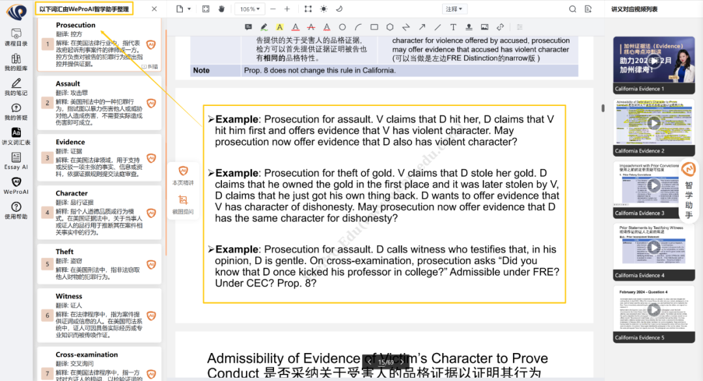Open 课程目录 in left sidebar
The height and width of the screenshot is (381, 703).
(x=16, y=37)
